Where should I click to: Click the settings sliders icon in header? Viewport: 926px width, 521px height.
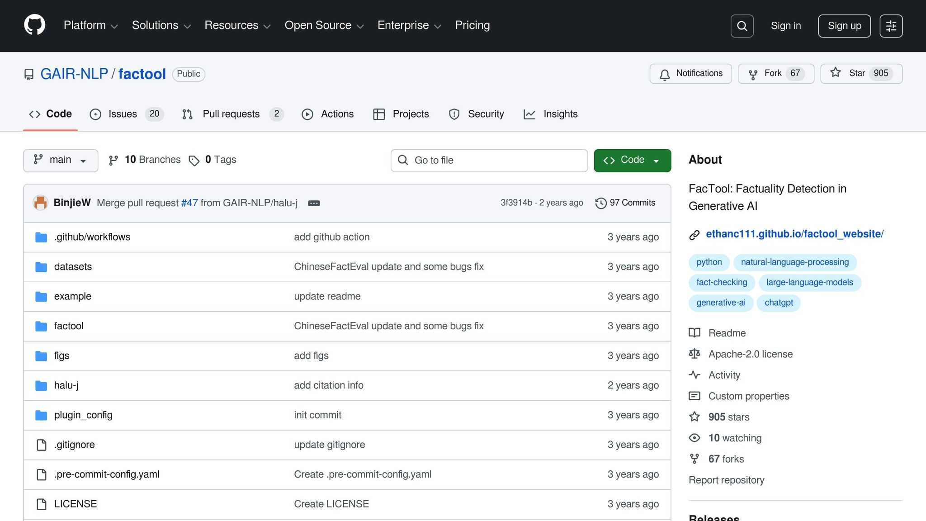891,26
